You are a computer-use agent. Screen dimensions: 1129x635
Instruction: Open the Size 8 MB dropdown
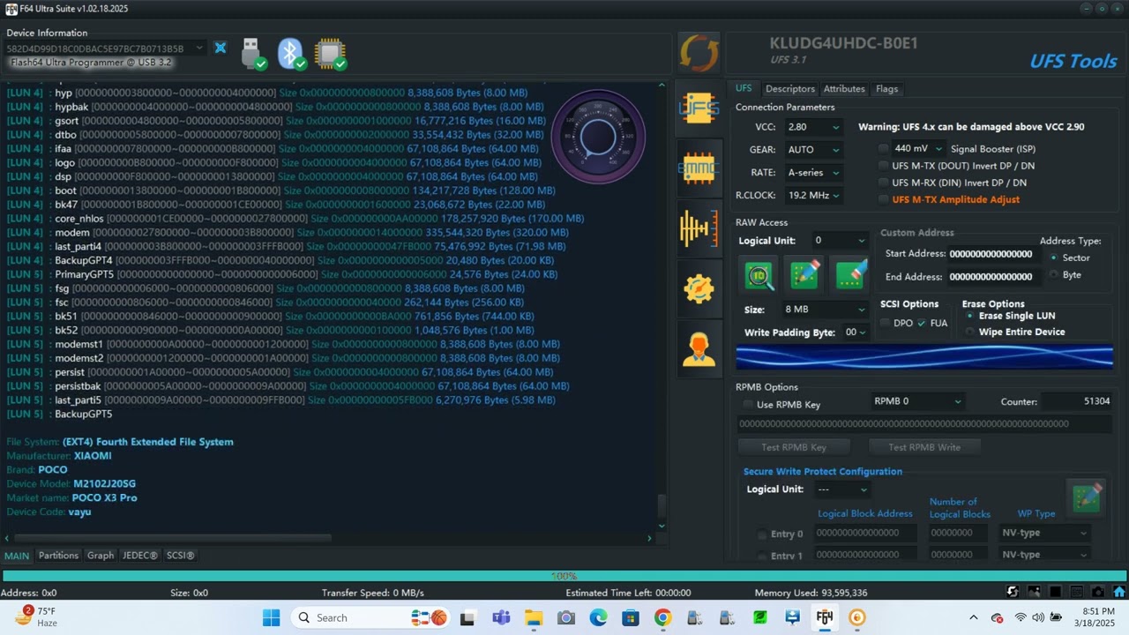(x=825, y=310)
